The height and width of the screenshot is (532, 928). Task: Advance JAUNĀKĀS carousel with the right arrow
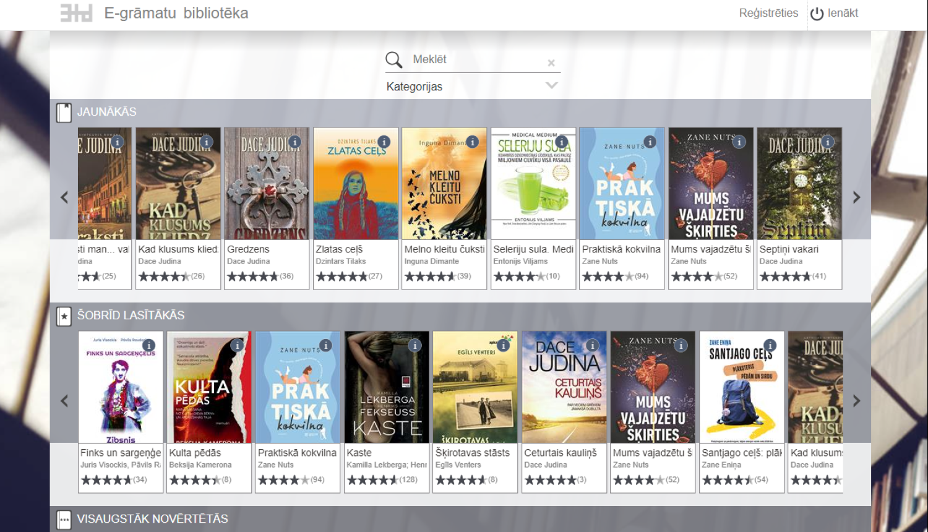coord(857,197)
